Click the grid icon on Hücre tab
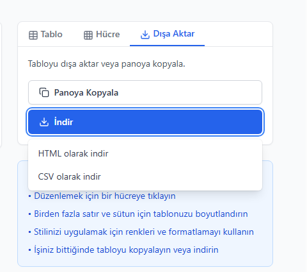Viewport: 307px width, 272px height. pos(88,35)
